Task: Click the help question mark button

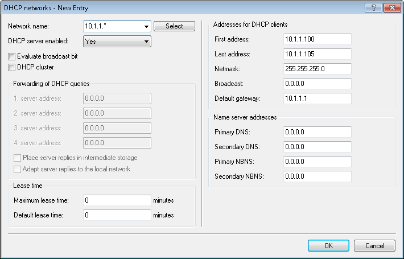Action: [373, 8]
